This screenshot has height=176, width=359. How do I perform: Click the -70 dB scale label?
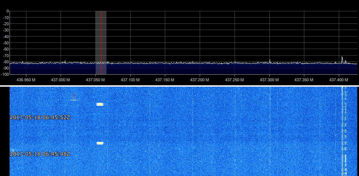point(6,55)
